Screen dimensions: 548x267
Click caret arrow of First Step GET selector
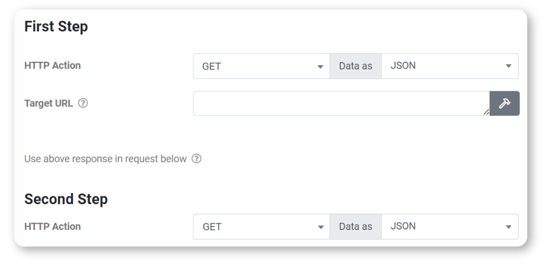coord(320,67)
